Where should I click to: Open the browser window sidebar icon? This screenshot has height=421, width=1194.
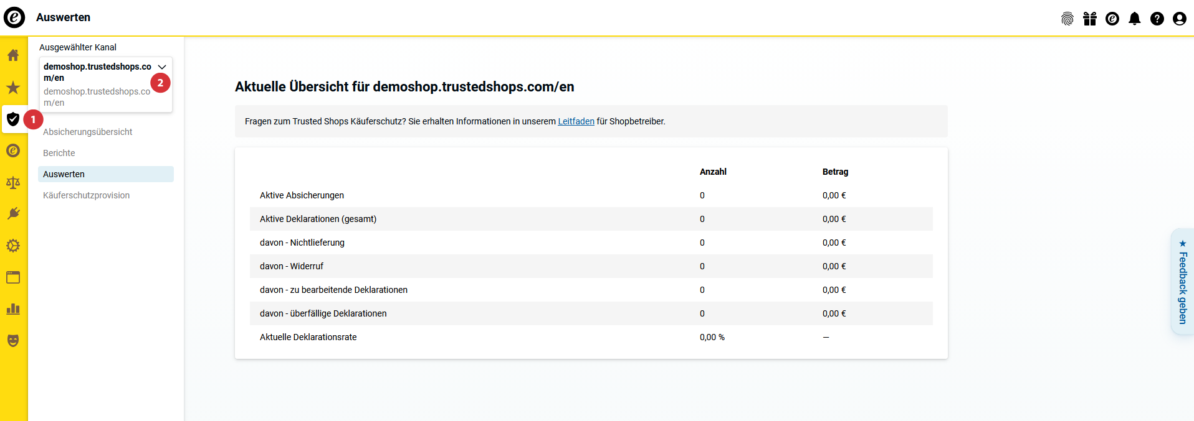(13, 277)
